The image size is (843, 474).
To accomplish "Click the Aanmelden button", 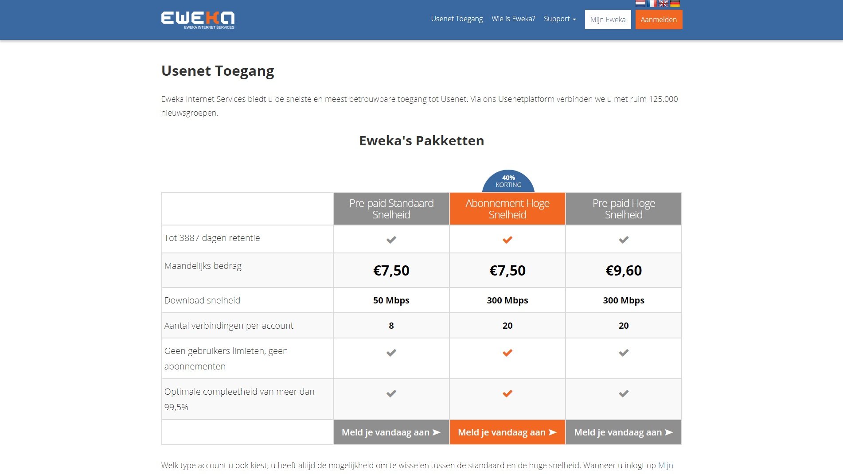I will click(659, 19).
